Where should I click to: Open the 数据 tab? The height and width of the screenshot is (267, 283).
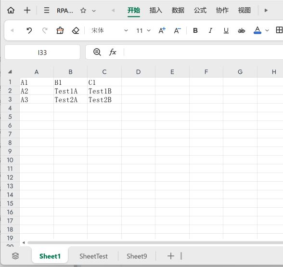click(178, 10)
